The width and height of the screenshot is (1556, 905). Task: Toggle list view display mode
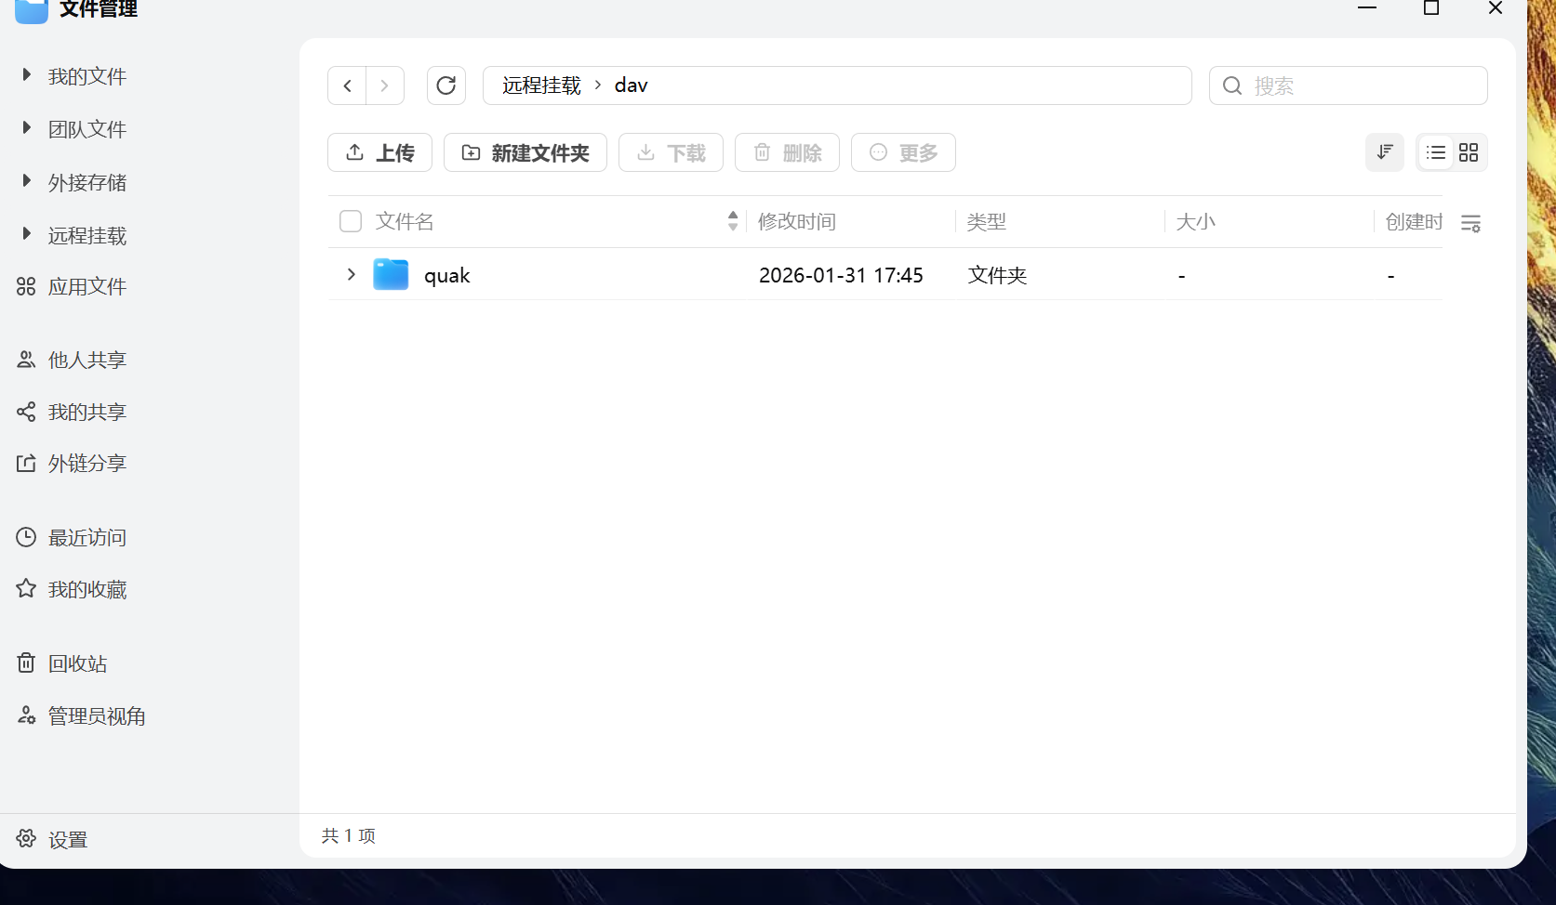coord(1435,152)
